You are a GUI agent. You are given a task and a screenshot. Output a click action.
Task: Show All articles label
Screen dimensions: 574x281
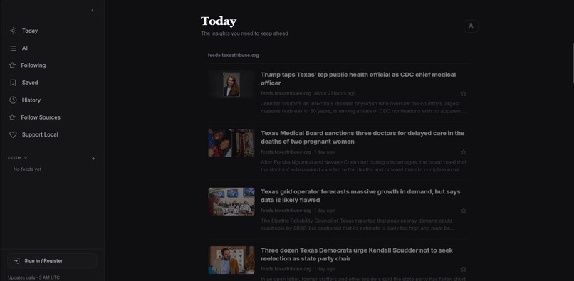coord(25,48)
